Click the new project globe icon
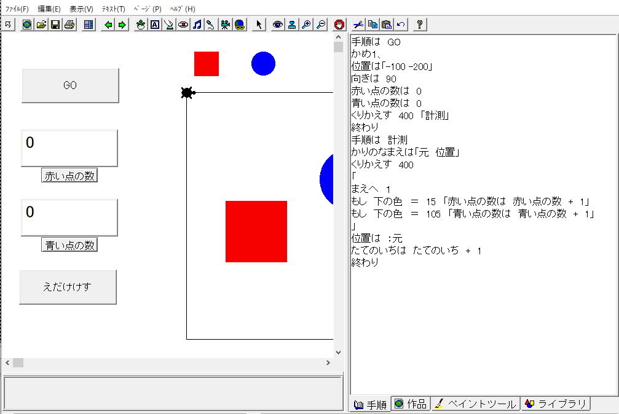Screen dimensions: 619x414 pyautogui.click(x=27, y=25)
